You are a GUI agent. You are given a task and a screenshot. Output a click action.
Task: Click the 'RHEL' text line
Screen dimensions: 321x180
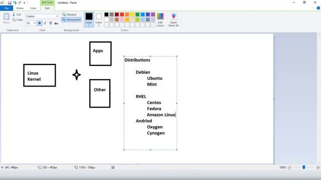click(x=141, y=96)
